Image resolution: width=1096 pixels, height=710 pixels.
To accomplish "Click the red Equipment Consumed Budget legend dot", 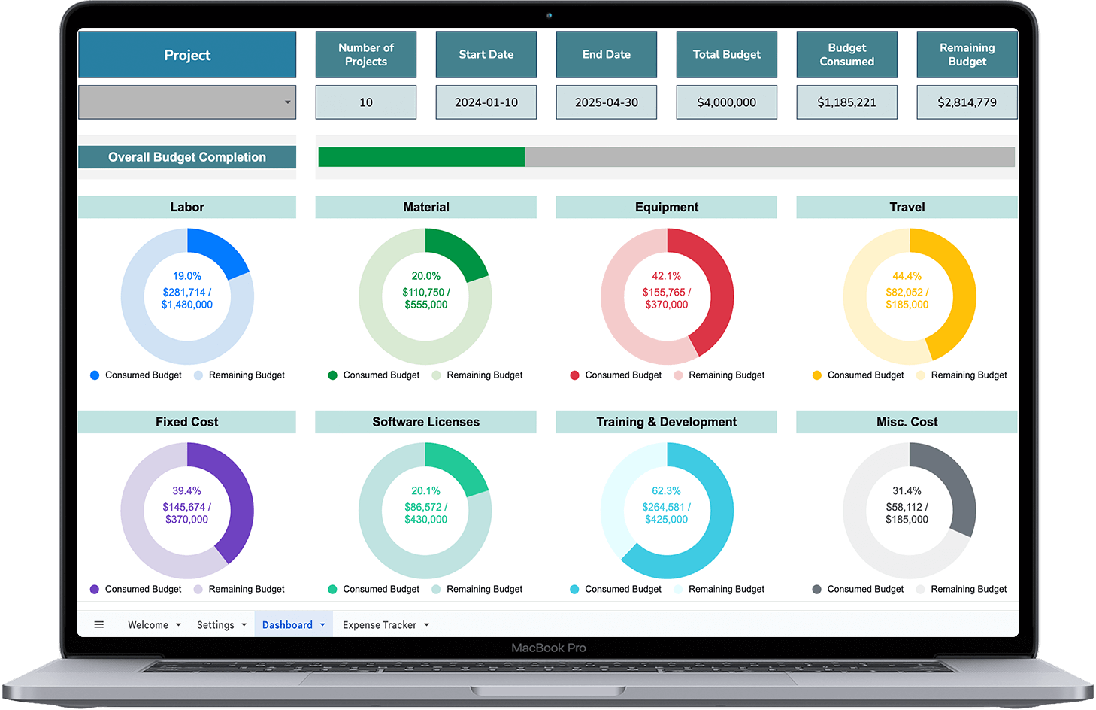I will [574, 375].
